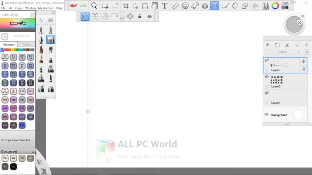This screenshot has width=312, height=175.
Task: Select the Zoom magnifier tool
Action: [x=94, y=5]
